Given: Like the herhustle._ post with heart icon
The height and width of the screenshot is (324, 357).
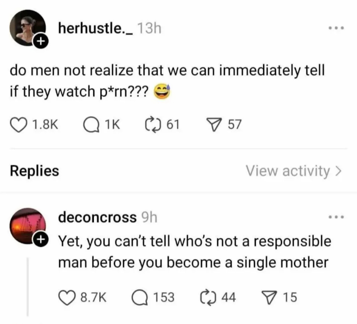Looking at the screenshot, I should tap(18, 125).
